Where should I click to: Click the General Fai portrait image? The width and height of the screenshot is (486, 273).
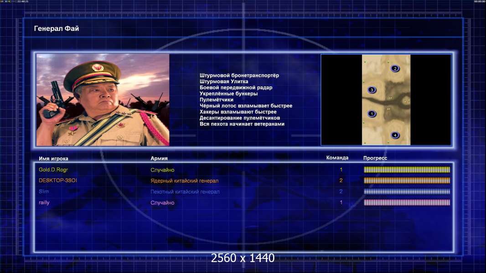pyautogui.click(x=103, y=100)
